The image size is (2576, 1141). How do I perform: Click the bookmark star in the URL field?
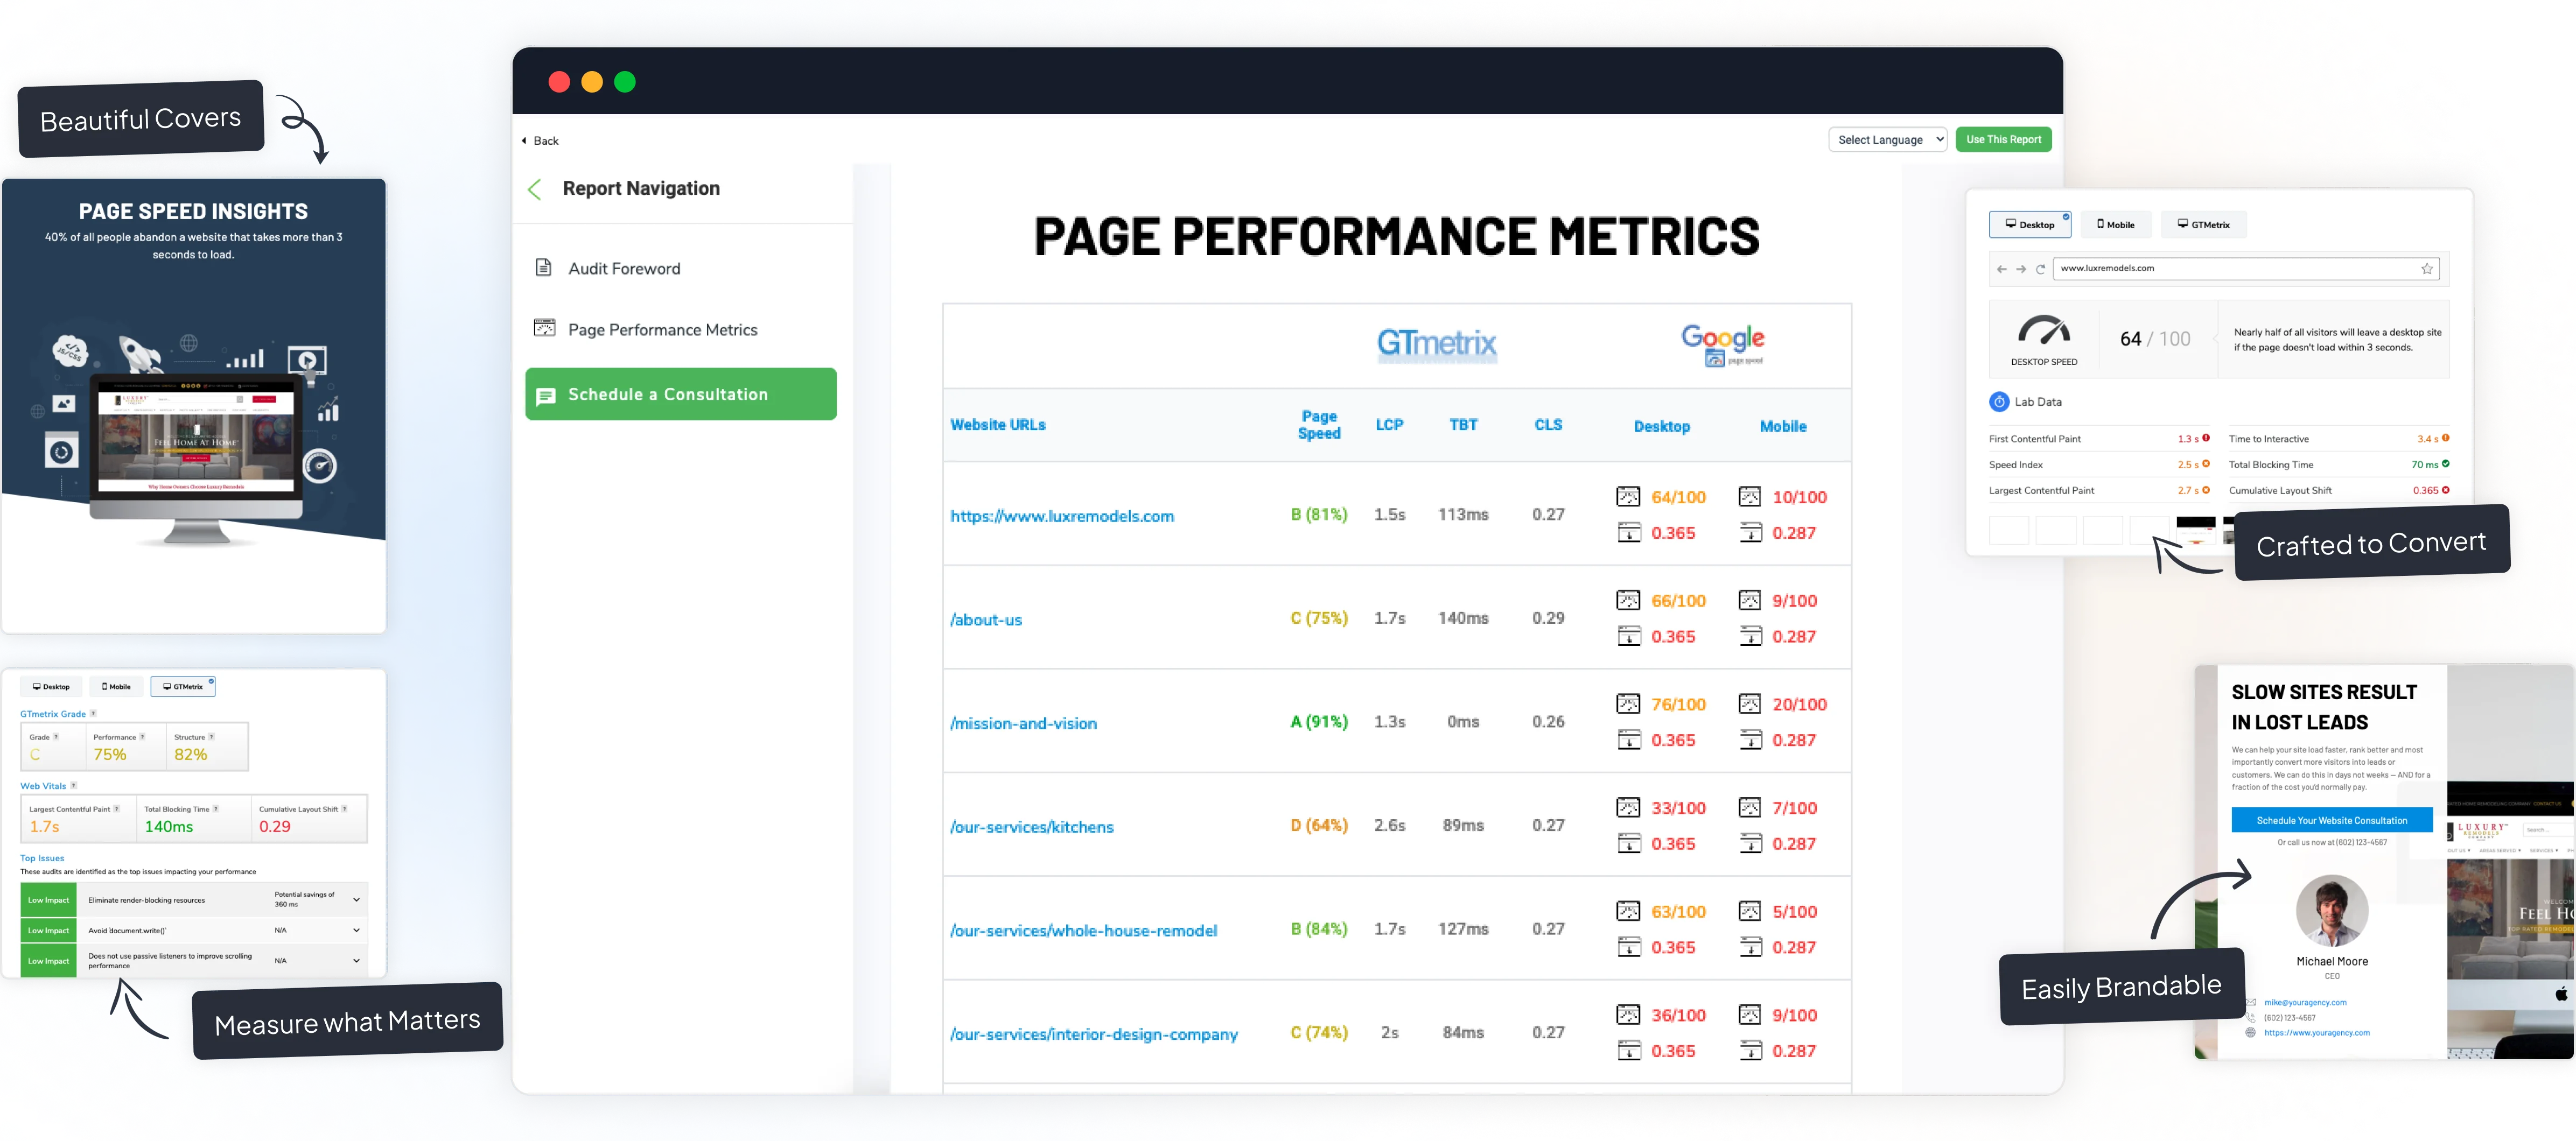2426,268
